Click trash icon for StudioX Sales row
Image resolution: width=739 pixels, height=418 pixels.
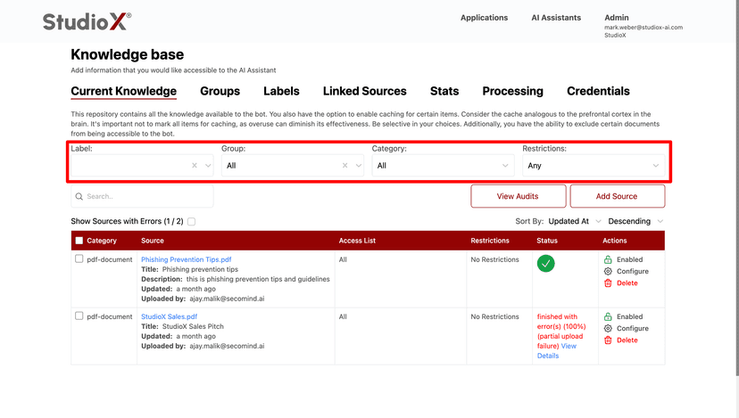tap(608, 340)
